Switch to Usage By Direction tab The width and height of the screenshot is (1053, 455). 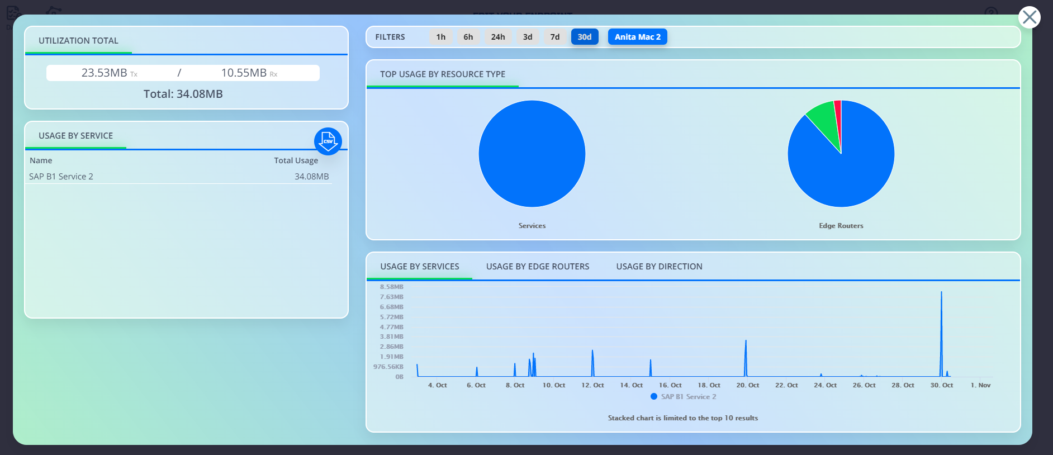pos(660,267)
